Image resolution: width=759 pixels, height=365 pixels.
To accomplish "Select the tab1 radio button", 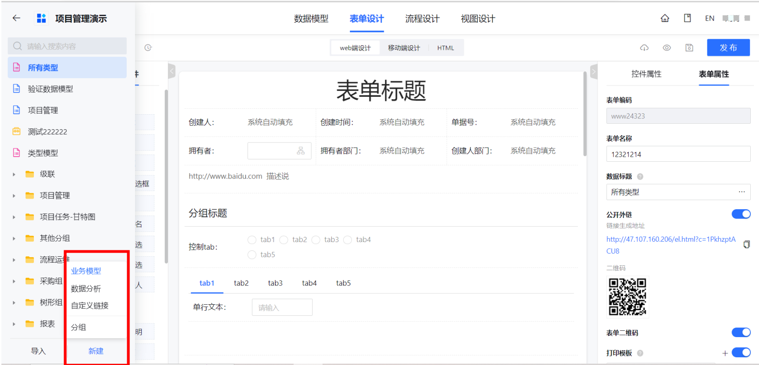I will click(x=252, y=240).
